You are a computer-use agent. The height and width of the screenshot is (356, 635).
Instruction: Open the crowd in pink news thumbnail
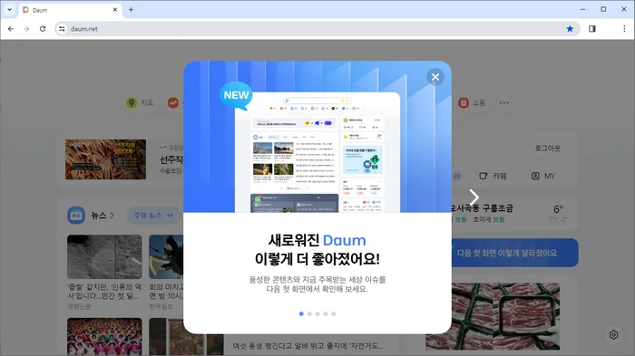104,337
